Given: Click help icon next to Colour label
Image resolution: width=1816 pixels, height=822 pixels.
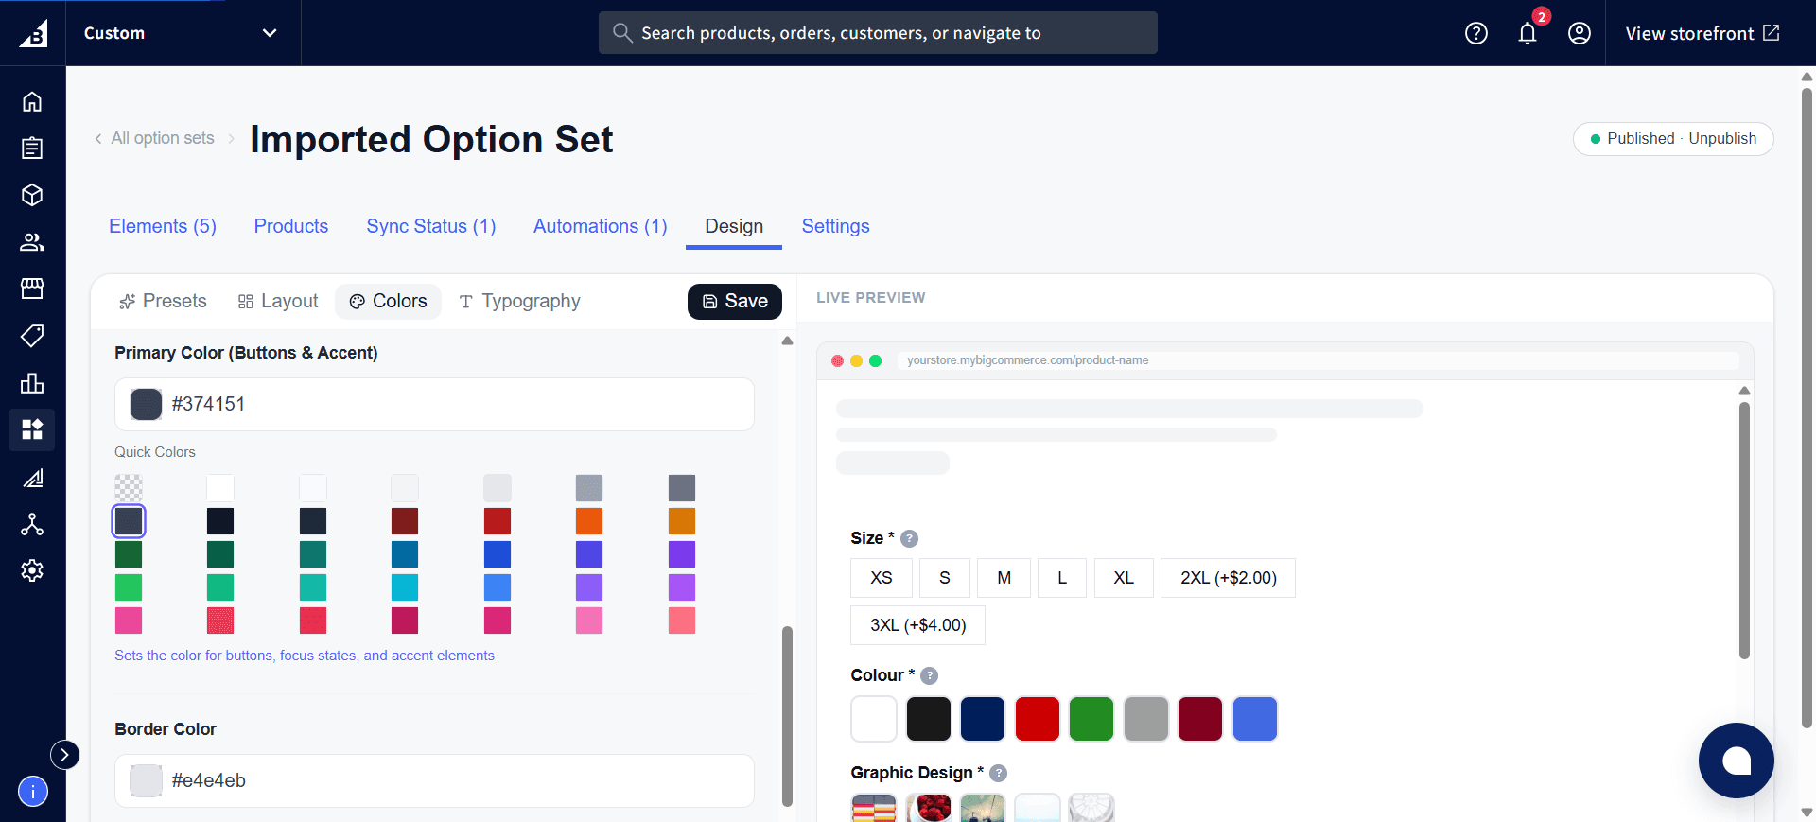Looking at the screenshot, I should 929,675.
